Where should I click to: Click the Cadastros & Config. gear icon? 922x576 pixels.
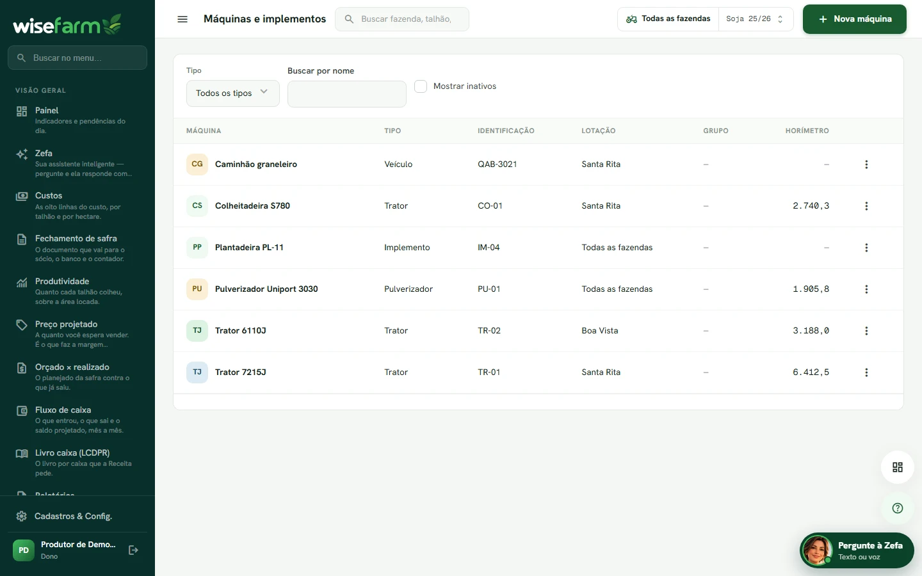click(x=21, y=516)
